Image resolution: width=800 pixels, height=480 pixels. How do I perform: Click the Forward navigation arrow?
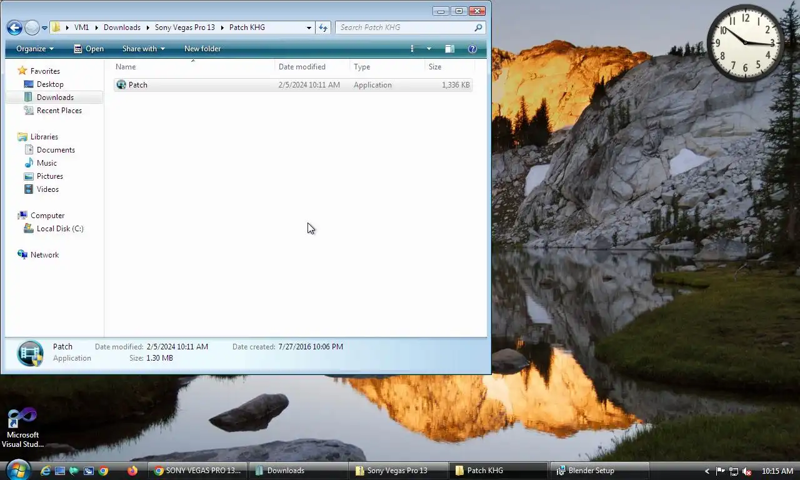pos(32,27)
